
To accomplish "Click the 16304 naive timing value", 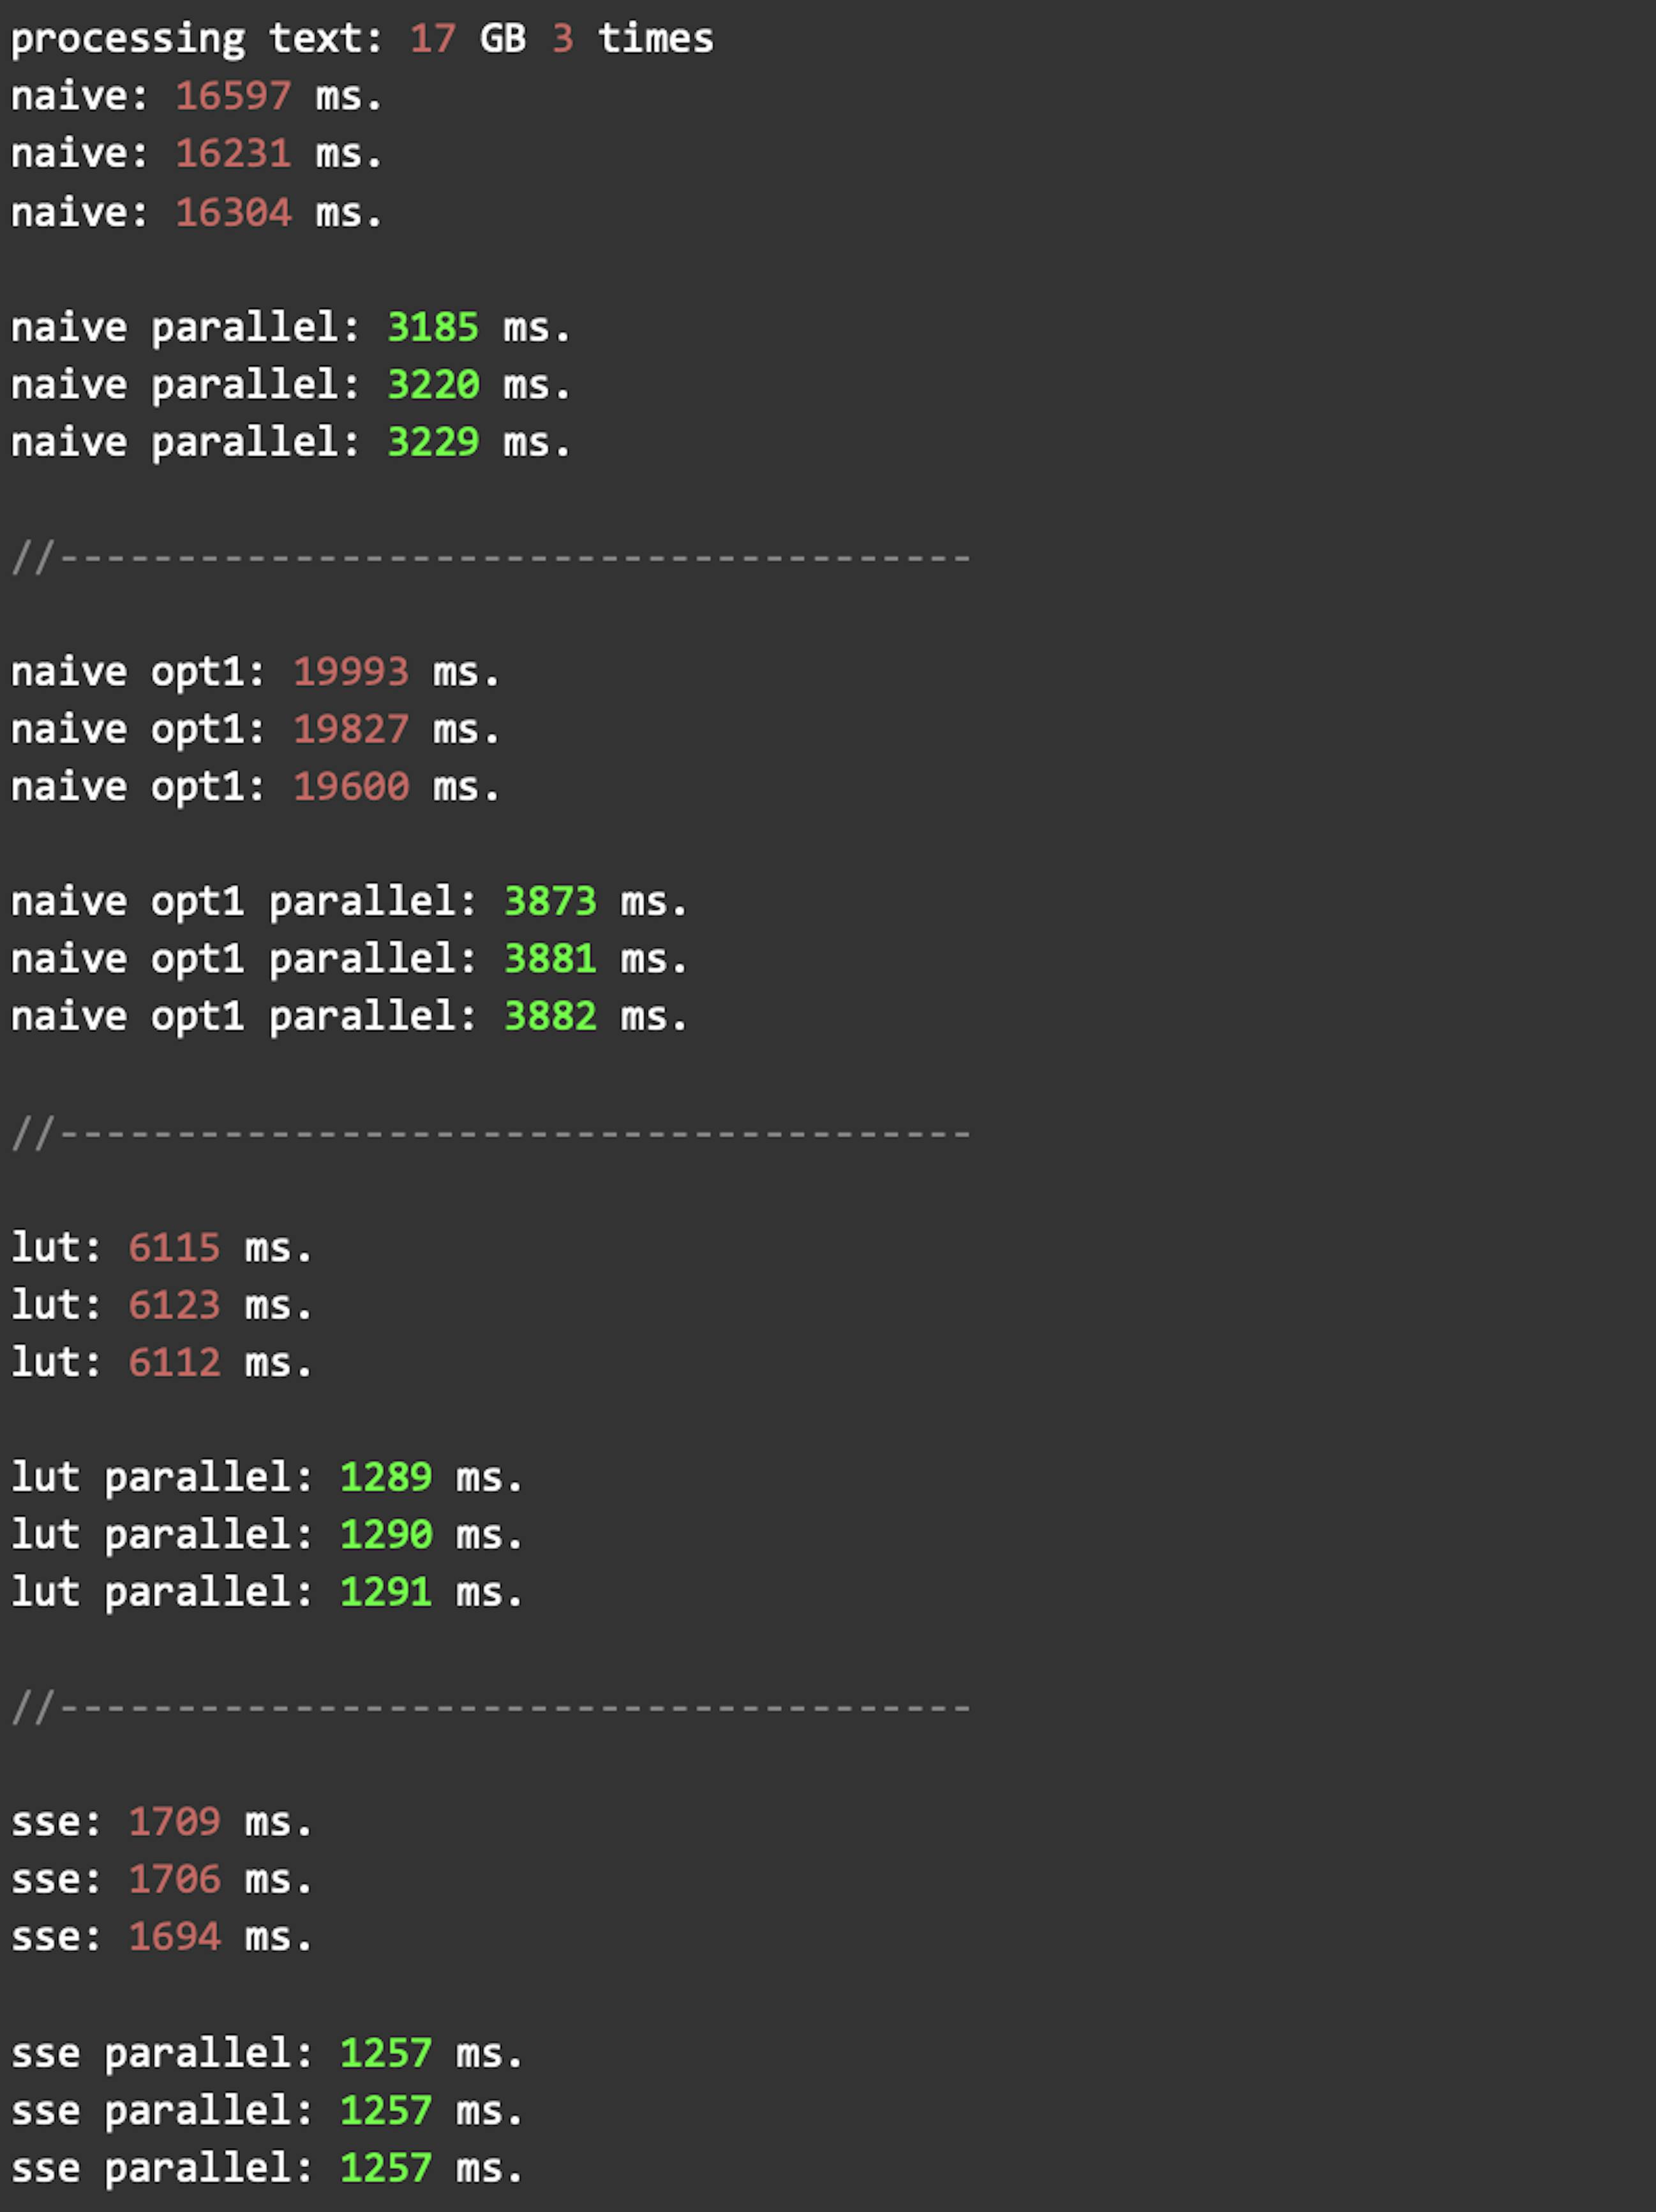I will pos(233,212).
